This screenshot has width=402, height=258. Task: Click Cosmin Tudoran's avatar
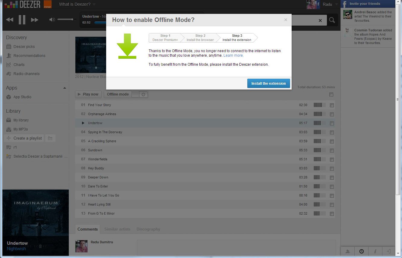coord(348,33)
